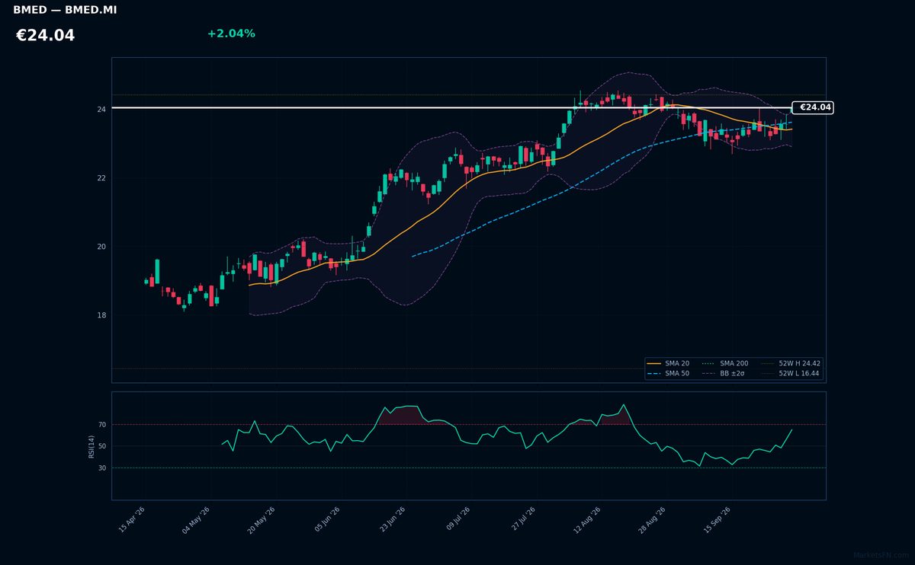Select the 15 Sep '26 date label
Screen dimensions: 915x565
tap(718, 521)
